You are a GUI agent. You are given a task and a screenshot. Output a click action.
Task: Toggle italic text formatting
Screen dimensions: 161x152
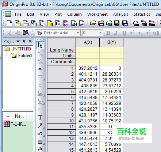coord(116,33)
